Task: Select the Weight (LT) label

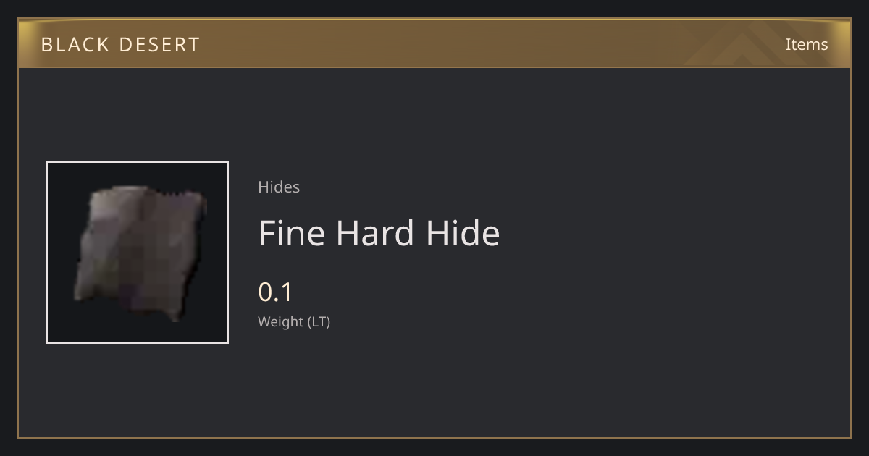Action: (294, 321)
